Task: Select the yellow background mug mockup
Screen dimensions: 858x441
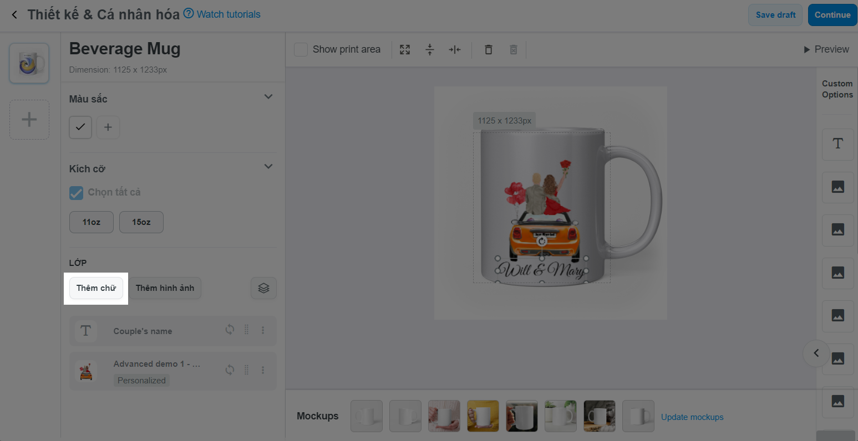Action: (x=483, y=416)
